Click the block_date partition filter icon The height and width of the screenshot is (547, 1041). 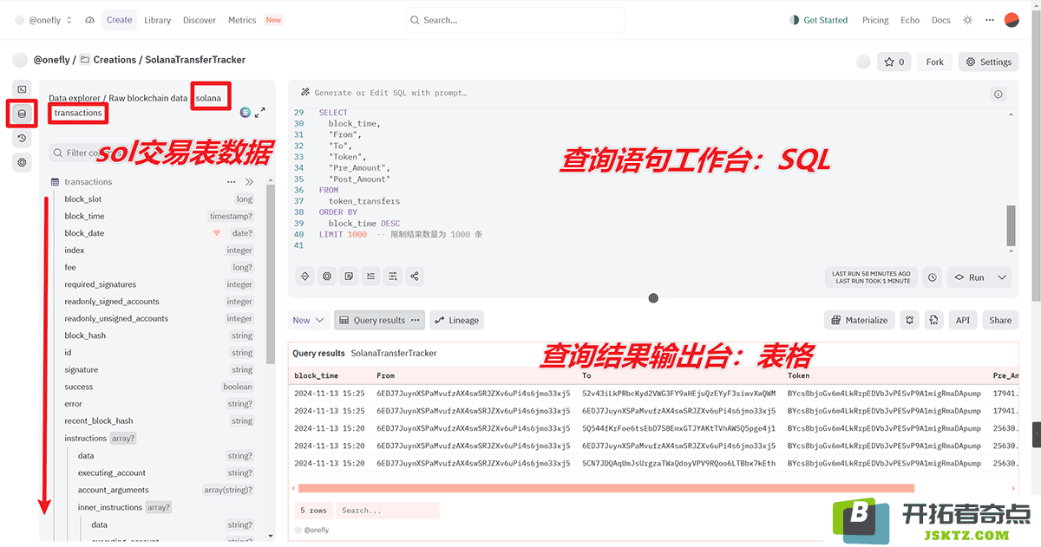[x=217, y=233]
